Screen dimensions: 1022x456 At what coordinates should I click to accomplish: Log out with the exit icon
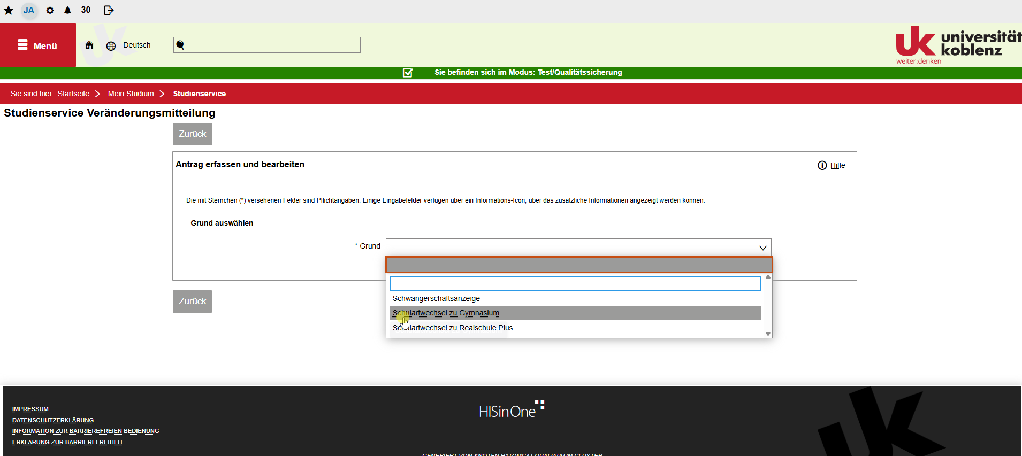click(109, 10)
